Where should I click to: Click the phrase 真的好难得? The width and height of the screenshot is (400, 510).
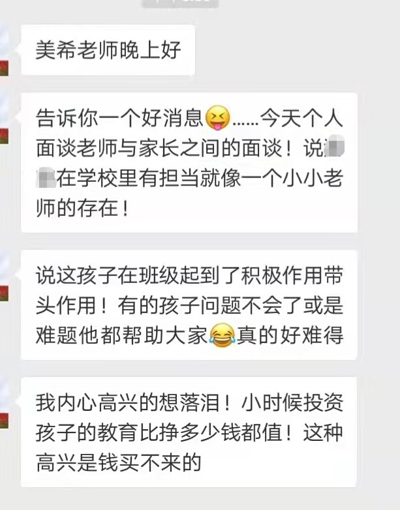point(290,335)
